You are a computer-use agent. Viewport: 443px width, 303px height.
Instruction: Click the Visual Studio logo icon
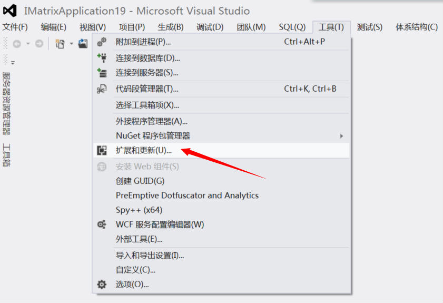coord(10,11)
